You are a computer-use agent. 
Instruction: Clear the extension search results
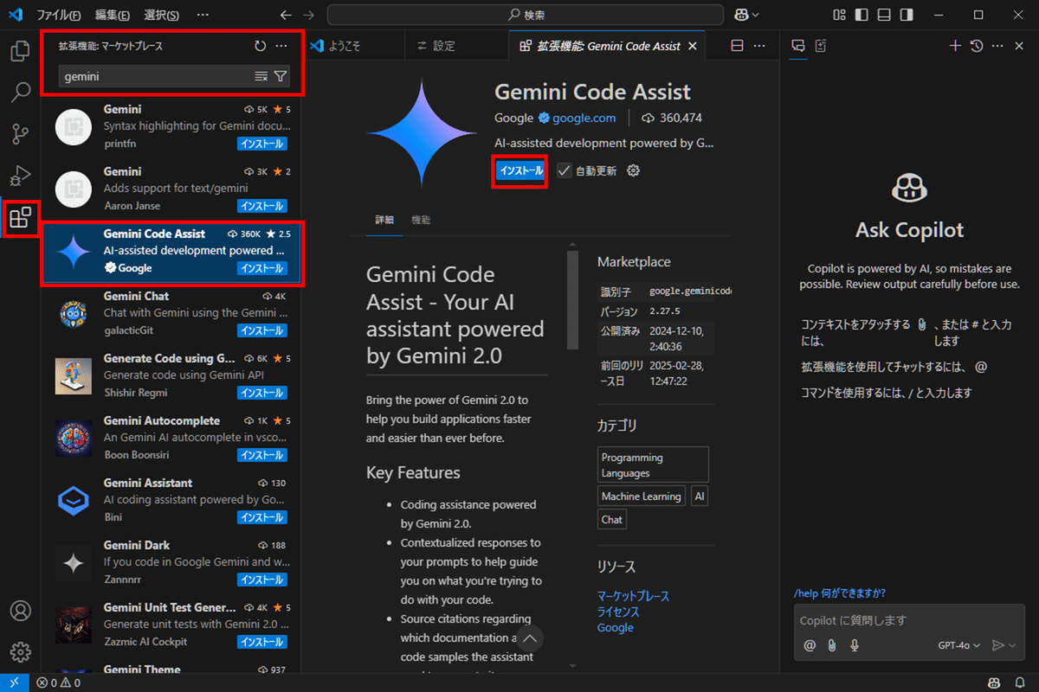pos(261,76)
